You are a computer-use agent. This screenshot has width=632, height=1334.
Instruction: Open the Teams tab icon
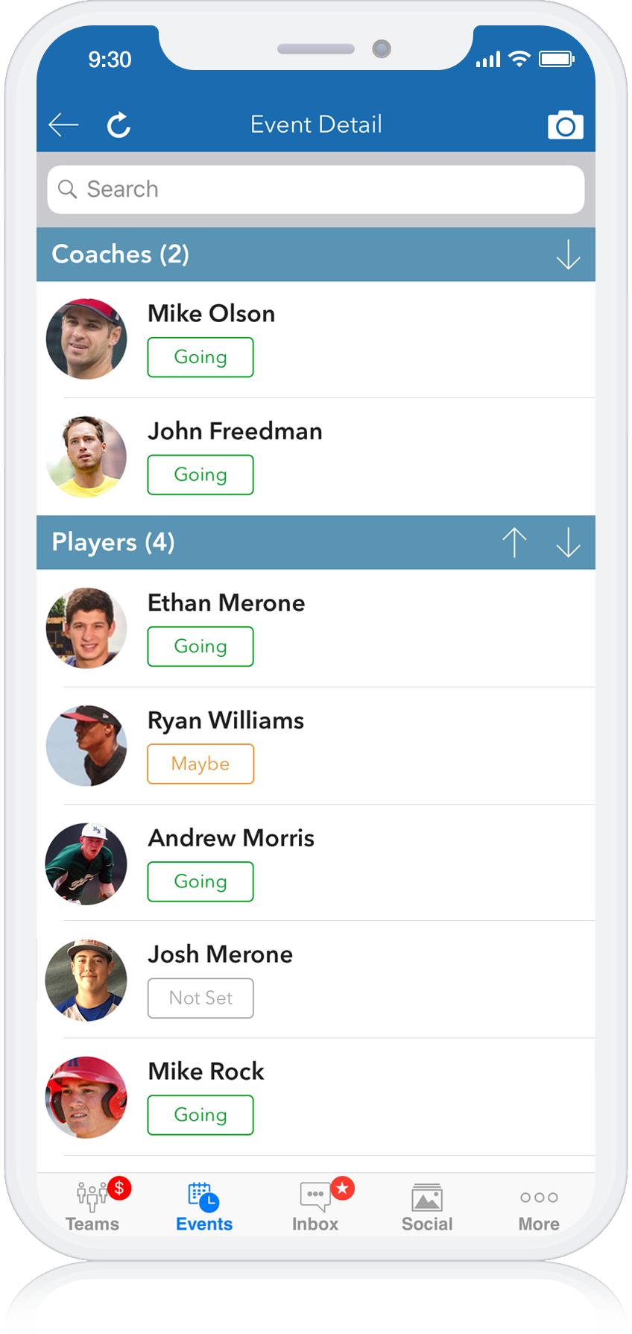(92, 1197)
